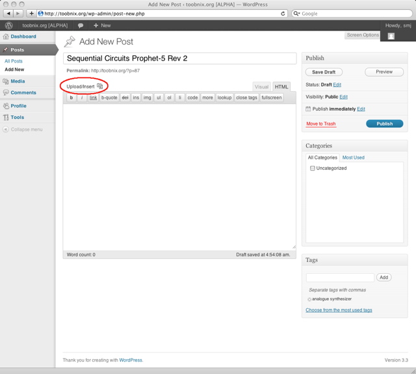Click Howdy, smj account menu
The height and width of the screenshot is (374, 416).
(x=398, y=25)
